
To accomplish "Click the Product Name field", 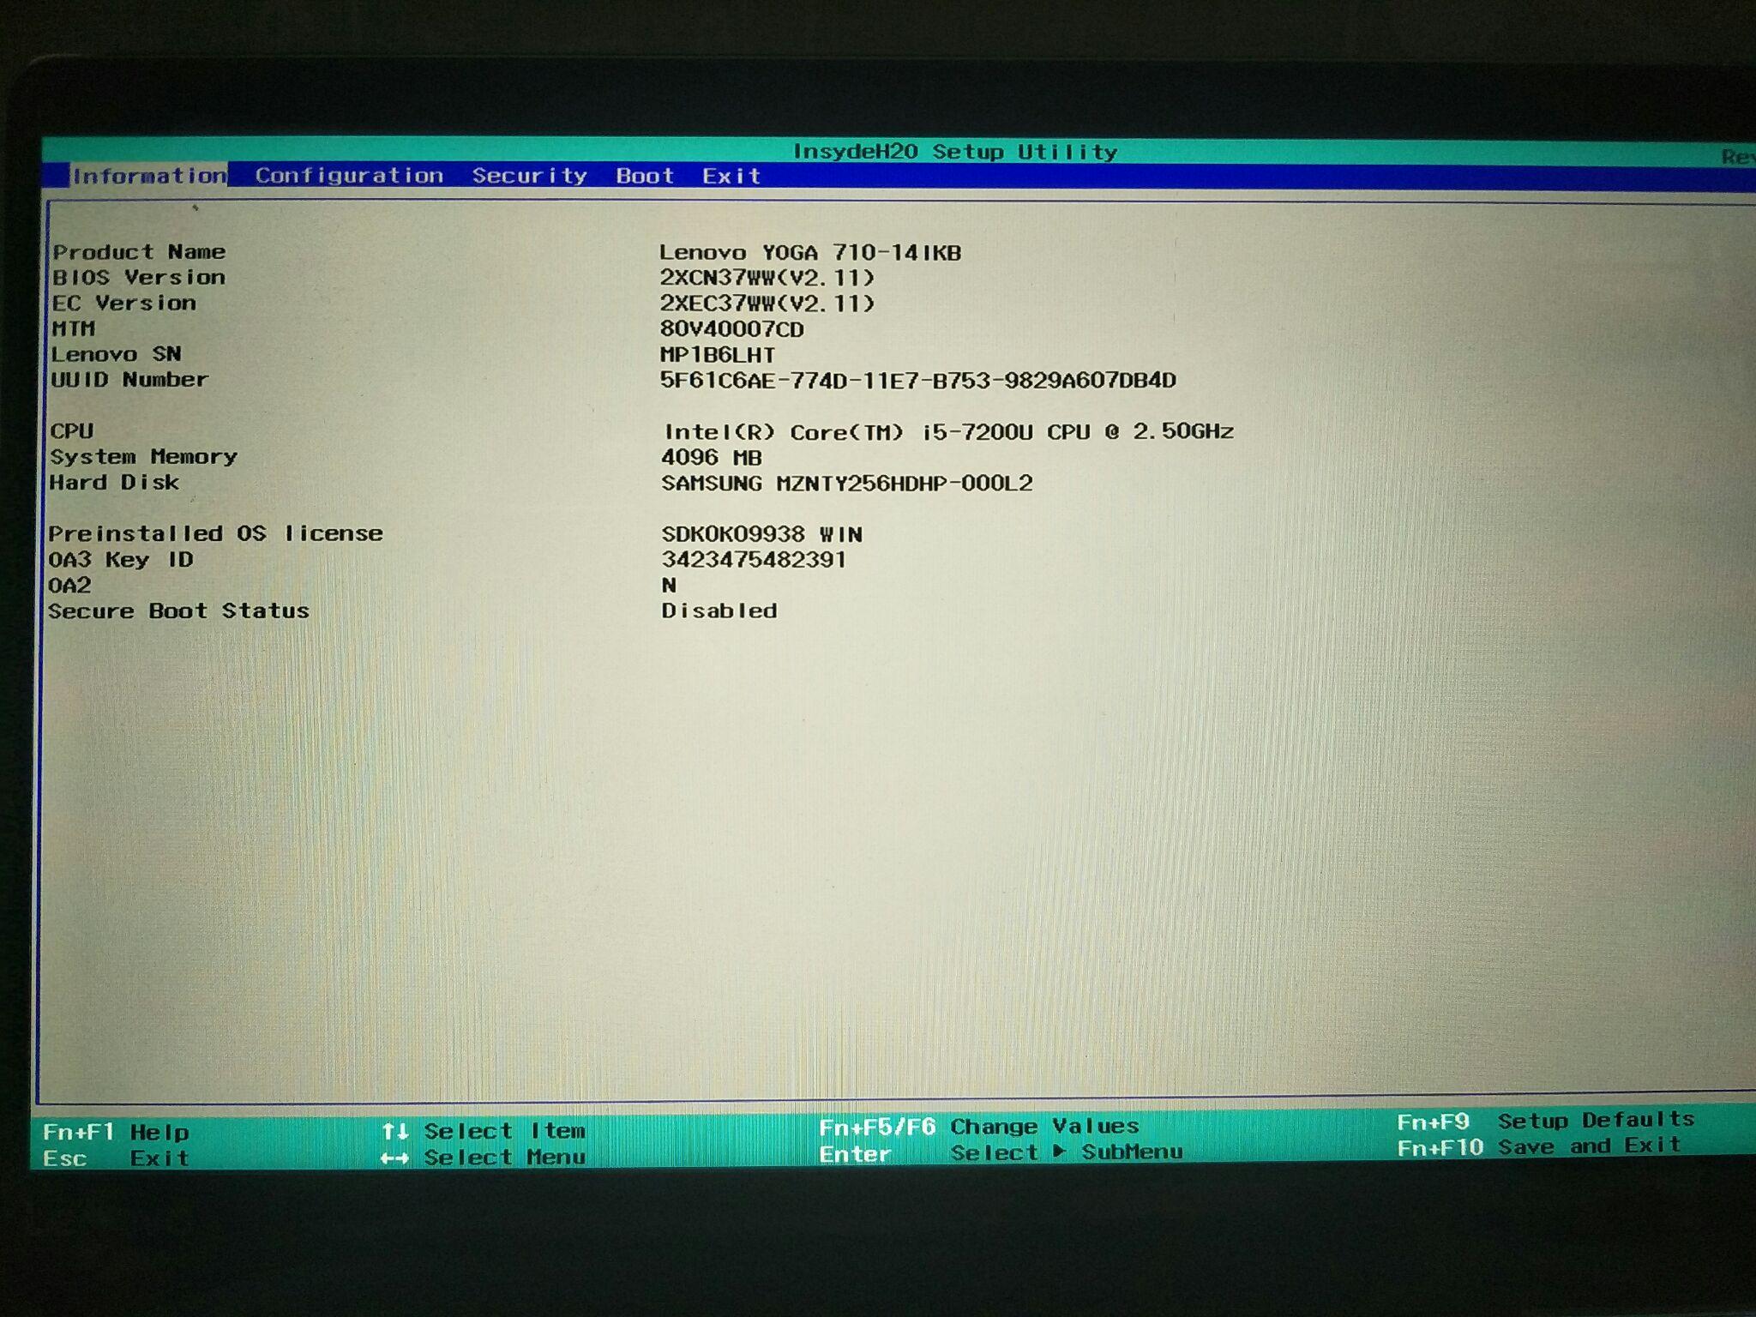I will [x=138, y=251].
